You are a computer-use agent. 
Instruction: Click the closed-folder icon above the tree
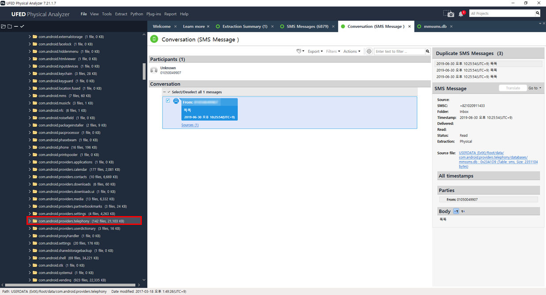click(9, 26)
